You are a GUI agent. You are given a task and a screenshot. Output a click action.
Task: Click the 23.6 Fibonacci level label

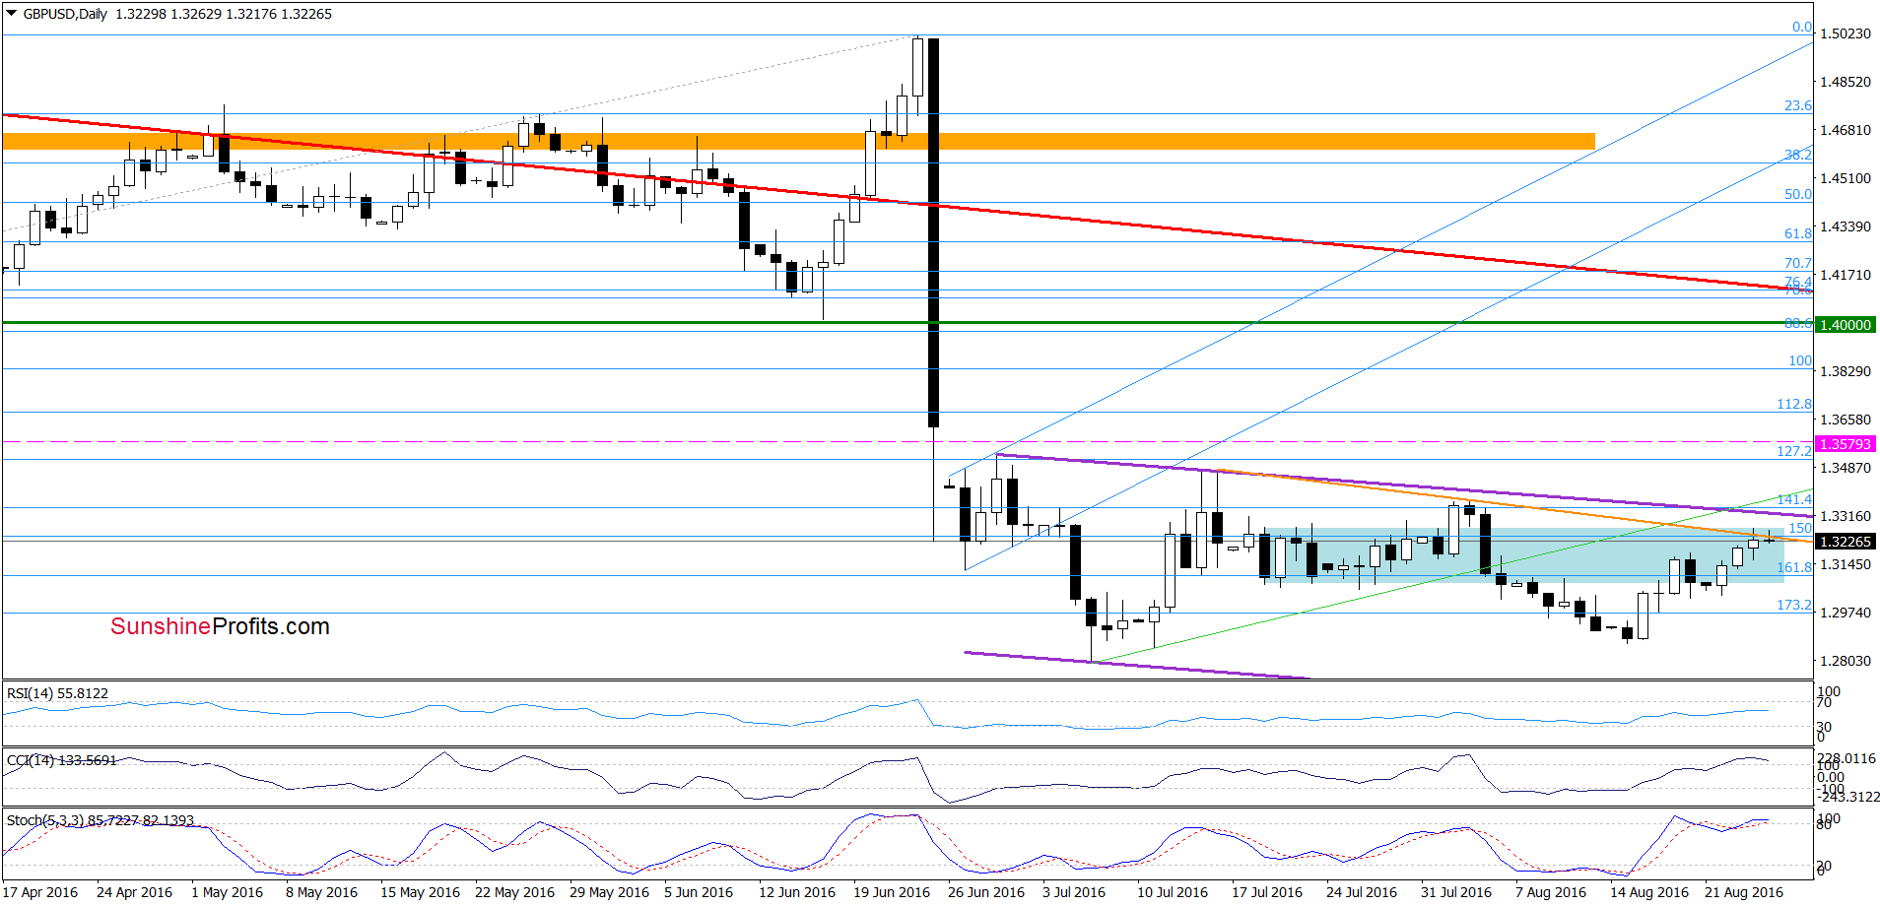(x=1798, y=105)
